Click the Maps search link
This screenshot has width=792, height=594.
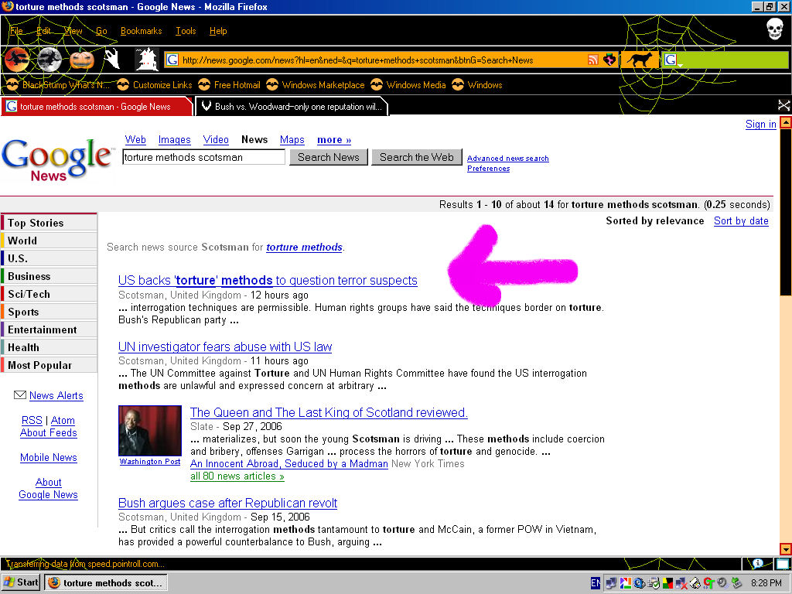(x=292, y=140)
